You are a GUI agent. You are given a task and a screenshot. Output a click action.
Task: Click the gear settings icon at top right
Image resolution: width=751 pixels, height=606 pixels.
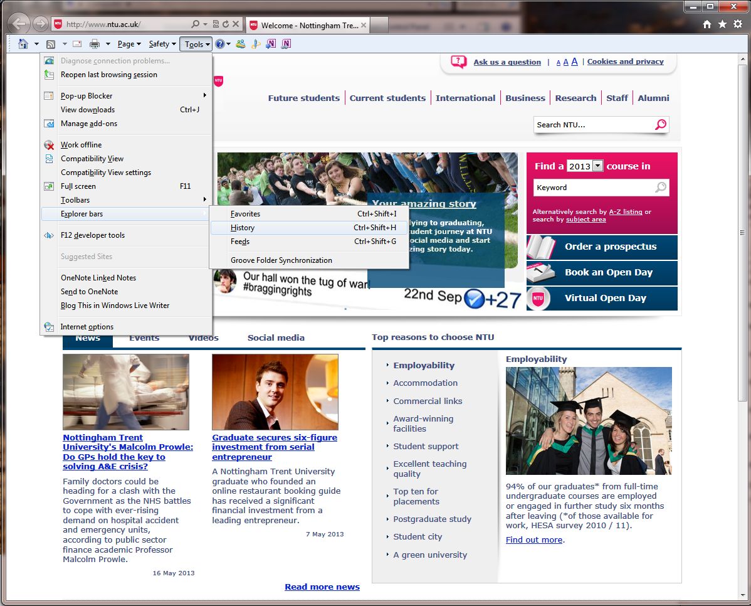coord(737,24)
